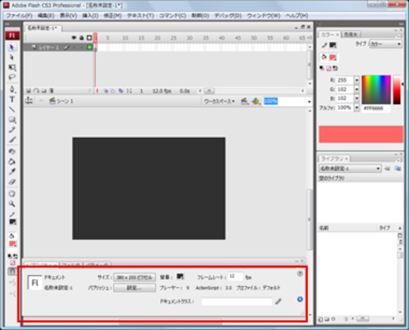Select the Paint Bucket tool
The image size is (409, 330).
pos(12,161)
